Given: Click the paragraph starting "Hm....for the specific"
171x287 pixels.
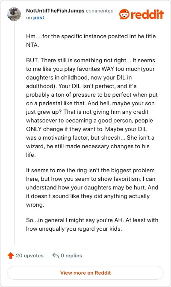Looking at the screenshot, I should tap(91, 40).
